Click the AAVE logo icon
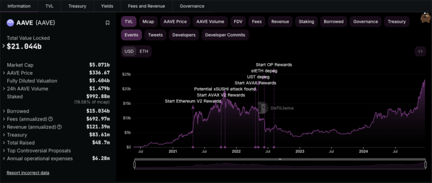Viewport: 432px width, 183px height. click(10, 23)
